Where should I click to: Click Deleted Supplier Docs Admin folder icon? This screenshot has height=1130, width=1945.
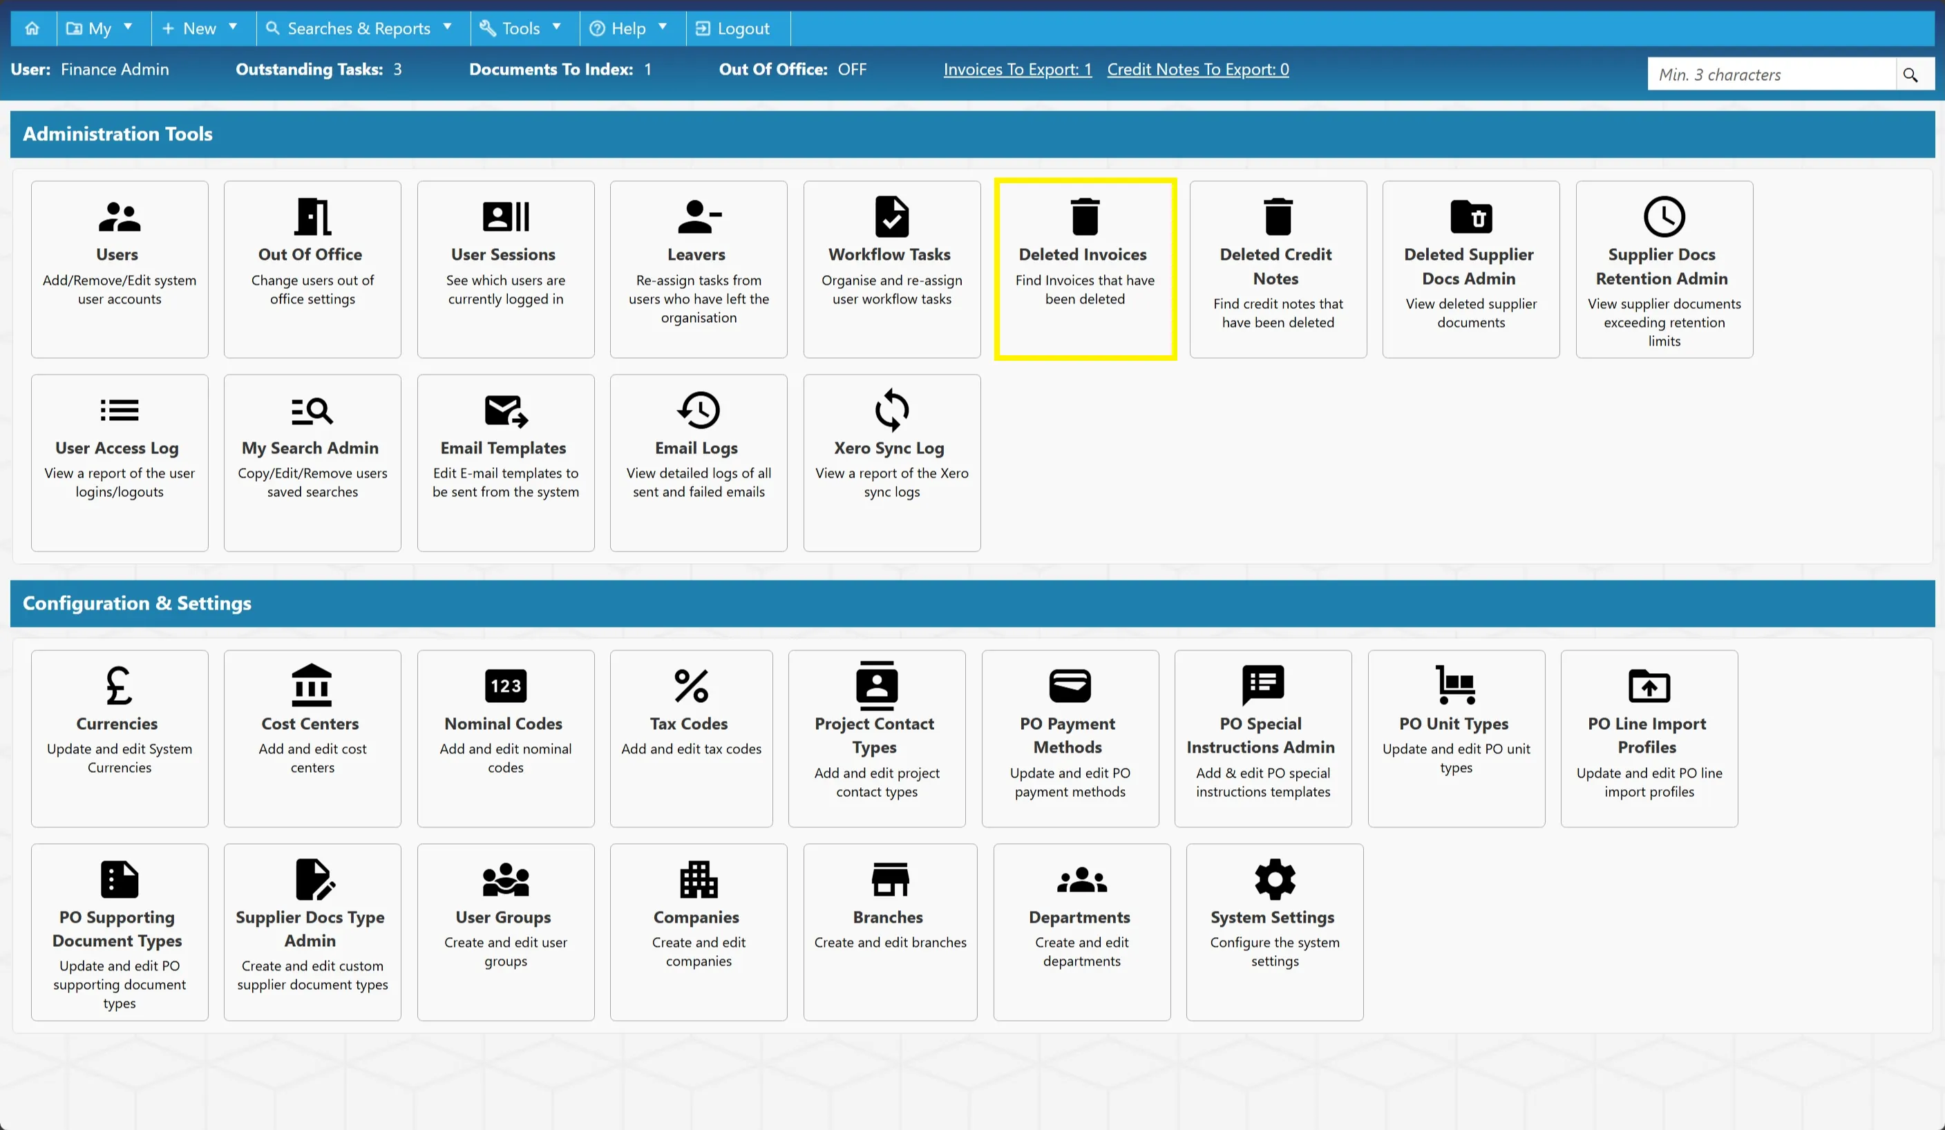pyautogui.click(x=1470, y=217)
